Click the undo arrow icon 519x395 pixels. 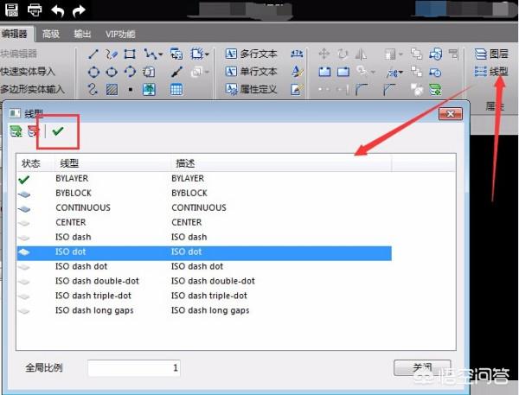(x=58, y=11)
